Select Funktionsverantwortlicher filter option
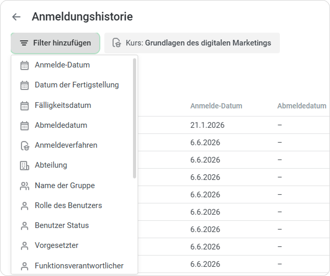This screenshot has height=276, width=330. [73, 266]
